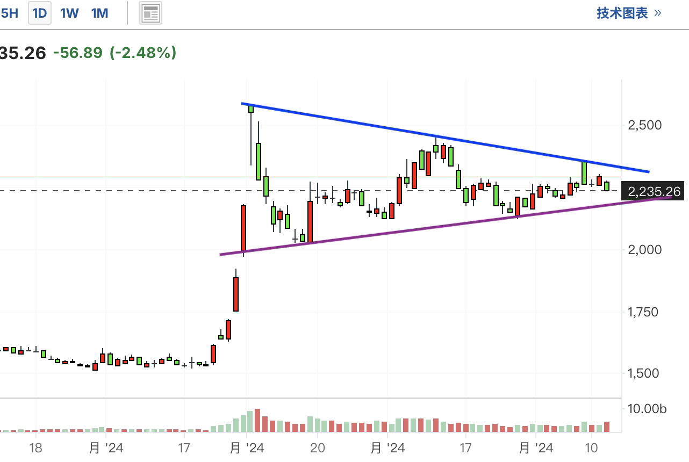Click the 20 date axis label
Screen dimensions: 689x462
pos(317,448)
